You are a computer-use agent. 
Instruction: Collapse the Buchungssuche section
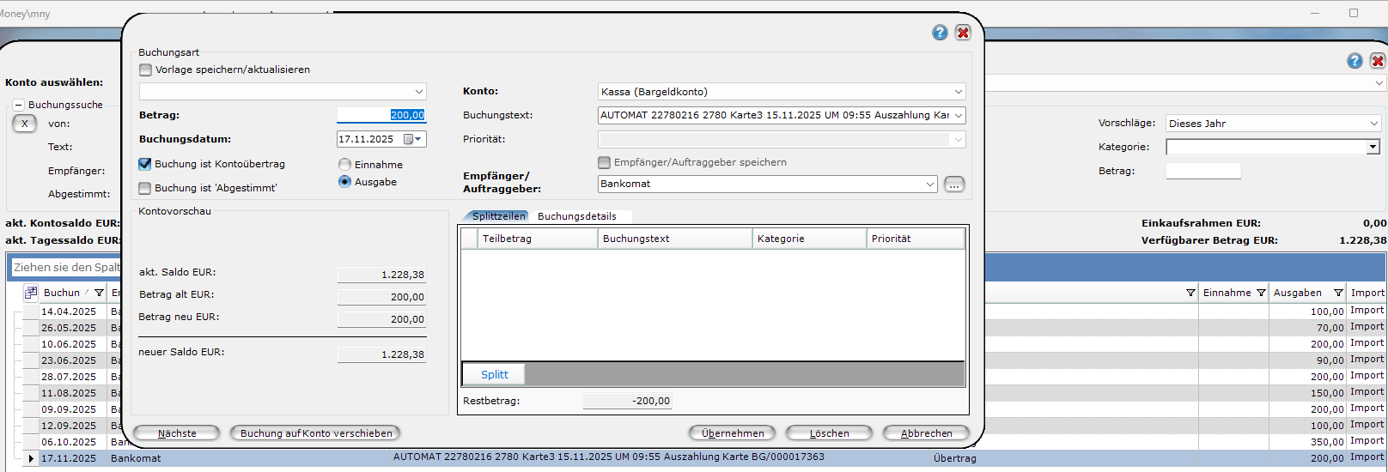[18, 105]
